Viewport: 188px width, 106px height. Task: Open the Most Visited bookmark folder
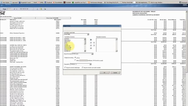tap(5, 2)
